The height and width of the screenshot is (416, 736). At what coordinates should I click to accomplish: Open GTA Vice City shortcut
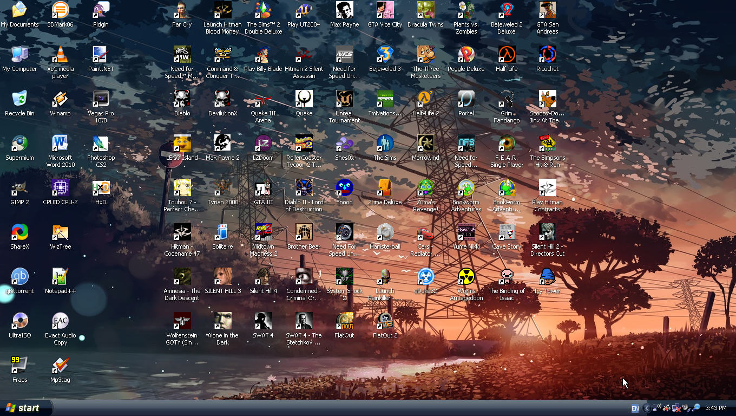pos(385,10)
